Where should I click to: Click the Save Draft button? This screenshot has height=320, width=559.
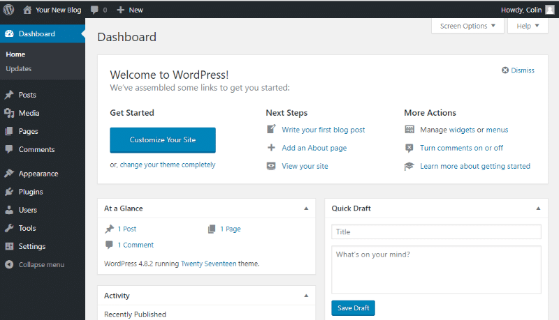353,308
